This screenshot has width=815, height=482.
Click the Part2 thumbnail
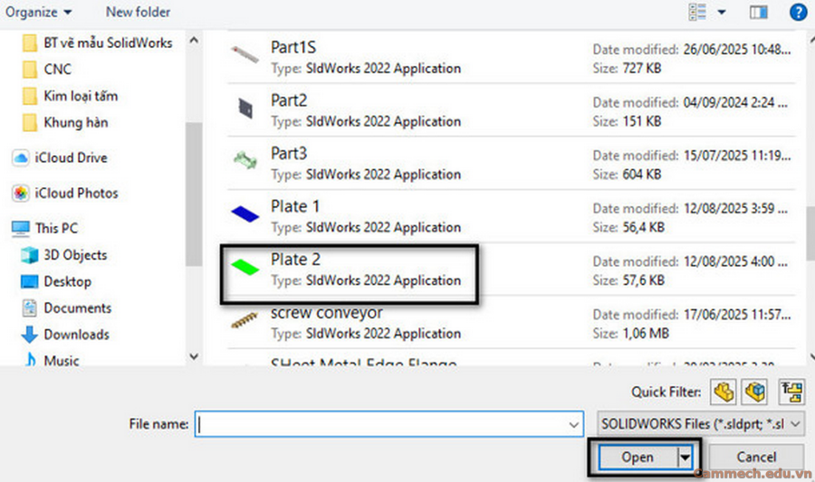pos(245,109)
